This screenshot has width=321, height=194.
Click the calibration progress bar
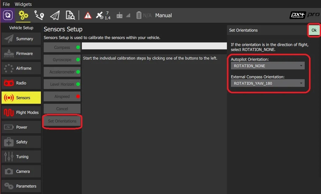click(x=154, y=46)
